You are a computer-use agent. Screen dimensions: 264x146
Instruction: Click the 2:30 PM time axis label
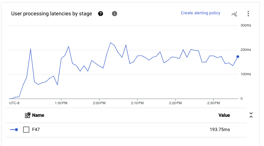[x=213, y=103]
